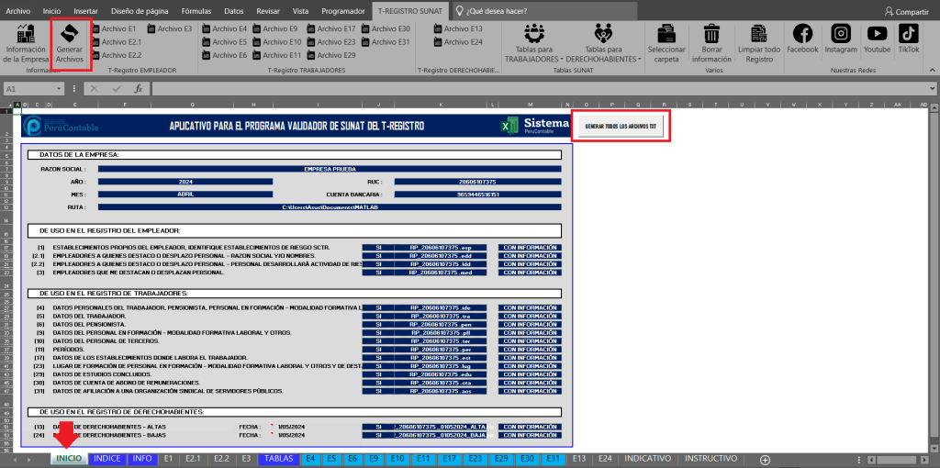Screen dimensions: 940x468
Task: Generate Archivo E29 from the ribbon
Action: tap(331, 55)
